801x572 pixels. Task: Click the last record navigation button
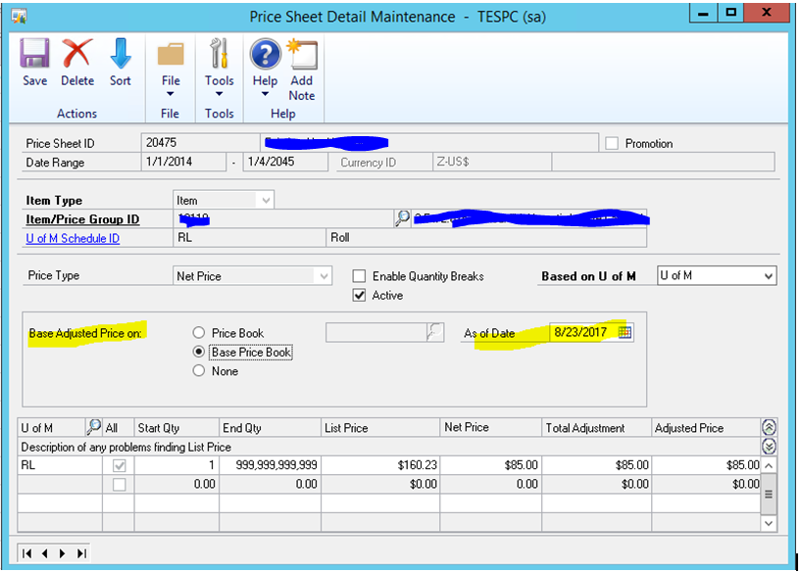pyautogui.click(x=82, y=553)
